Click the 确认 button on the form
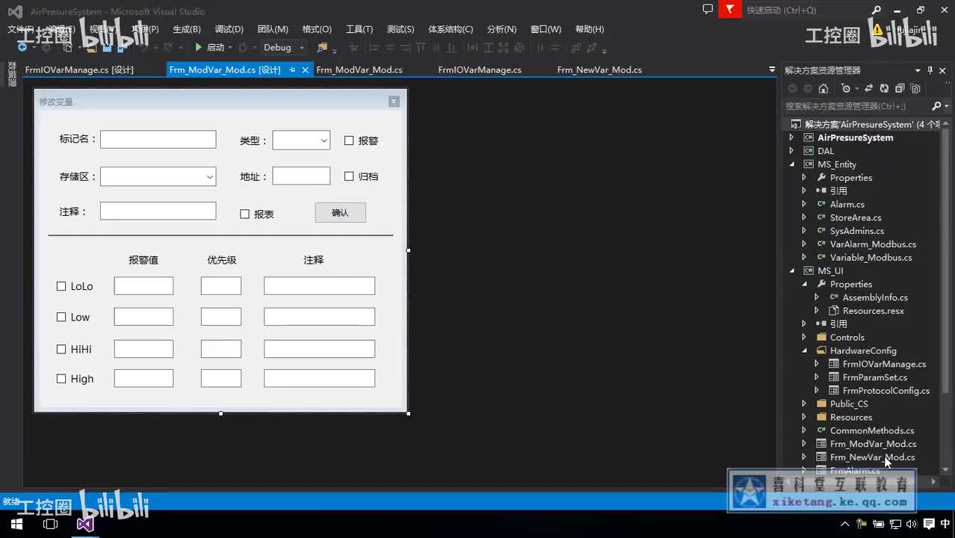The image size is (955, 538). point(340,212)
